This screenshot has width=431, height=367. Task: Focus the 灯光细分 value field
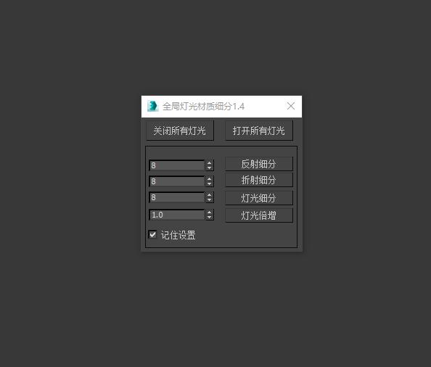[x=177, y=197]
